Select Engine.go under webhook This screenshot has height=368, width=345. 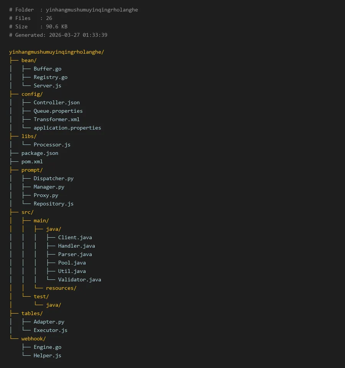[x=47, y=347]
